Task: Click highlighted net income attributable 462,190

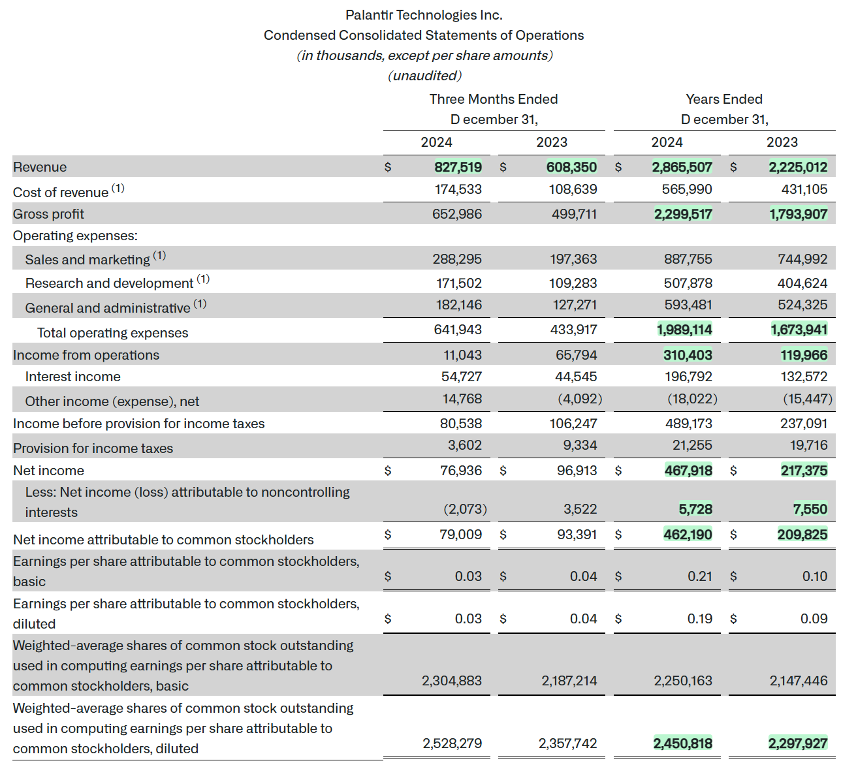Action: 688,535
